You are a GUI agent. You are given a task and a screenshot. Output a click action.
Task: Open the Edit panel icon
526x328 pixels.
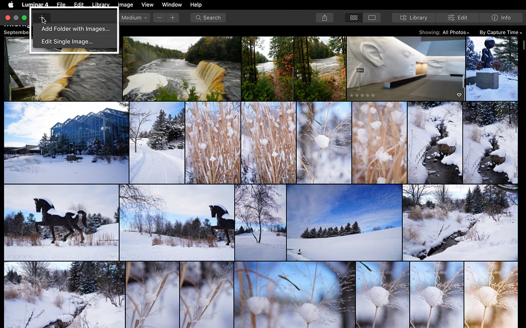[x=457, y=17]
